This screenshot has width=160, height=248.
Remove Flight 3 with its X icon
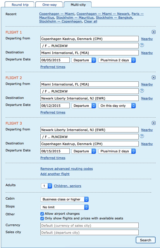click(154, 123)
